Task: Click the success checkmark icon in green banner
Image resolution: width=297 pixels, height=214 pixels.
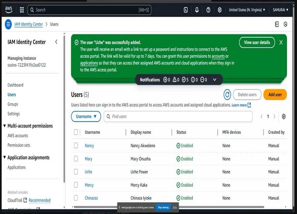Action: point(77,42)
